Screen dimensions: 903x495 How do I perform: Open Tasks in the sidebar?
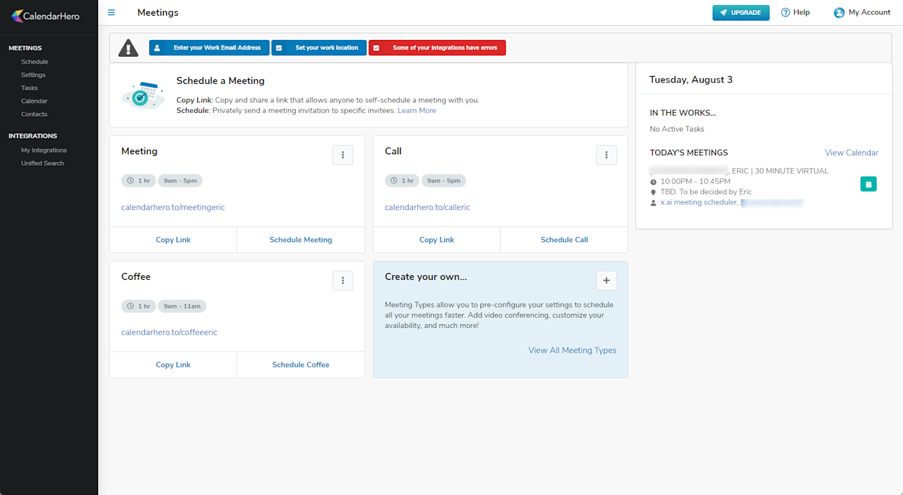30,88
